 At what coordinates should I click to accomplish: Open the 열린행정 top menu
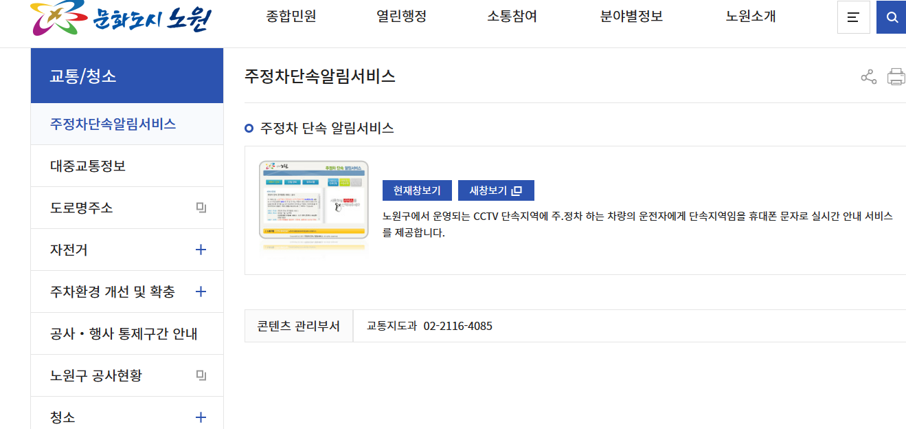coord(402,17)
